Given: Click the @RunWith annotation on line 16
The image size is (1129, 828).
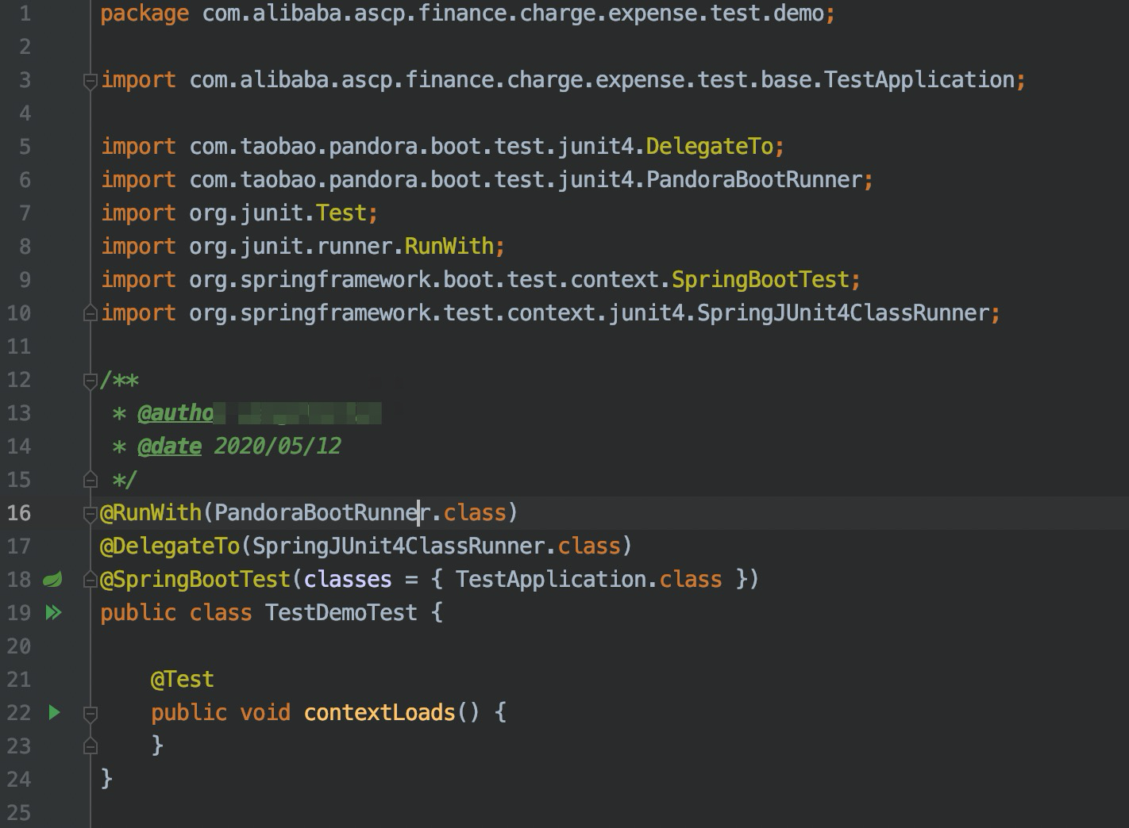Looking at the screenshot, I should click(x=151, y=512).
